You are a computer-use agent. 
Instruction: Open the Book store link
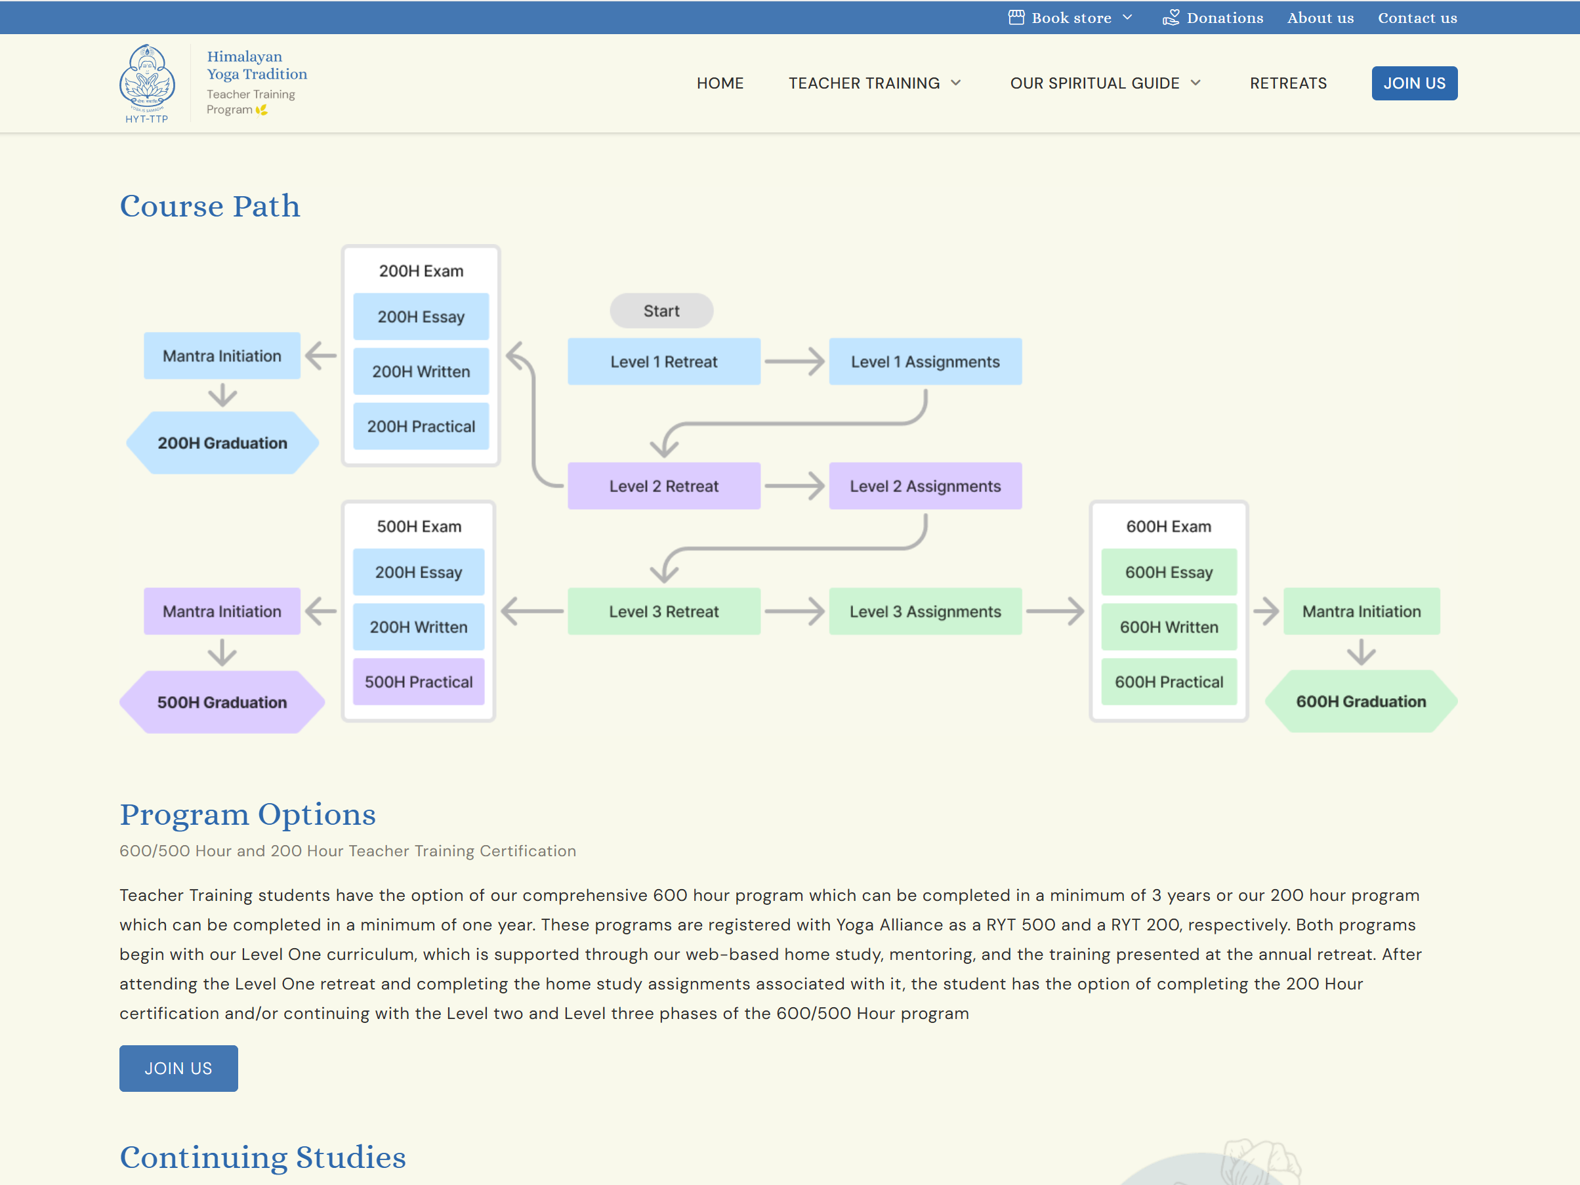pyautogui.click(x=1071, y=18)
